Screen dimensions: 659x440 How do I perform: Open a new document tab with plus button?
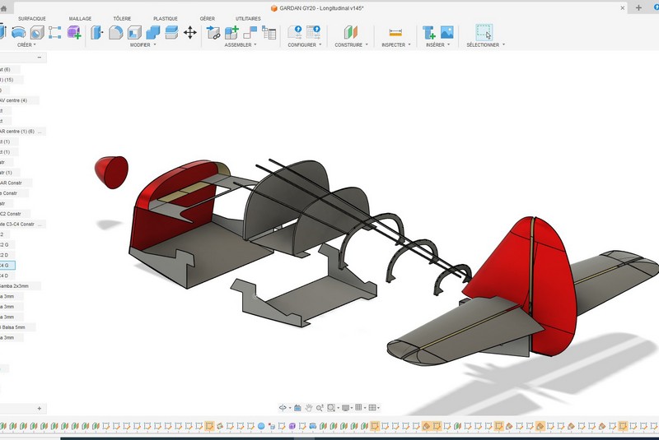coord(638,7)
